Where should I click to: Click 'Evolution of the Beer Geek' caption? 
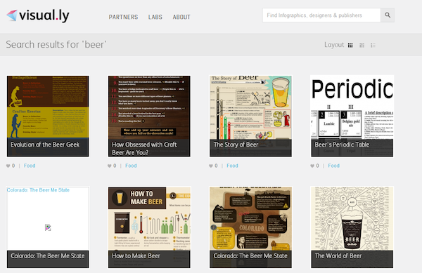pyautogui.click(x=45, y=145)
